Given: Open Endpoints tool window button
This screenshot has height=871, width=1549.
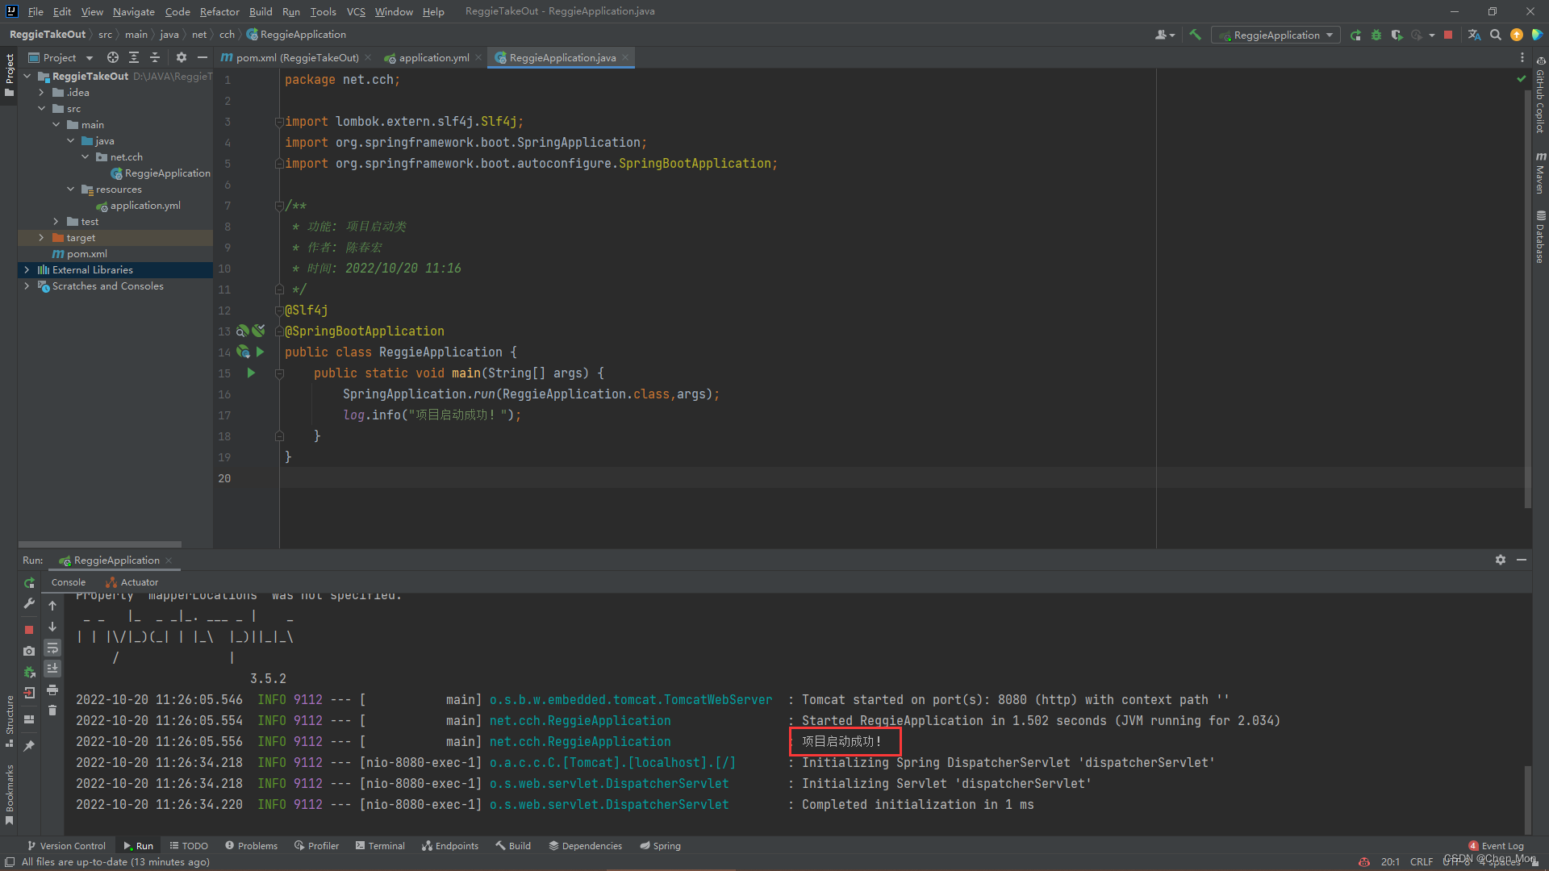Looking at the screenshot, I should pos(450,846).
